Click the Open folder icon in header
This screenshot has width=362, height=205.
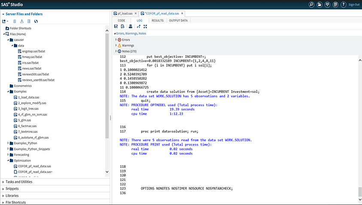[319, 4]
